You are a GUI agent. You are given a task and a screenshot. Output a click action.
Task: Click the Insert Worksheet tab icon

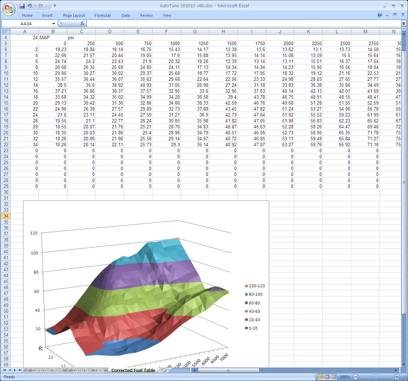point(163,370)
